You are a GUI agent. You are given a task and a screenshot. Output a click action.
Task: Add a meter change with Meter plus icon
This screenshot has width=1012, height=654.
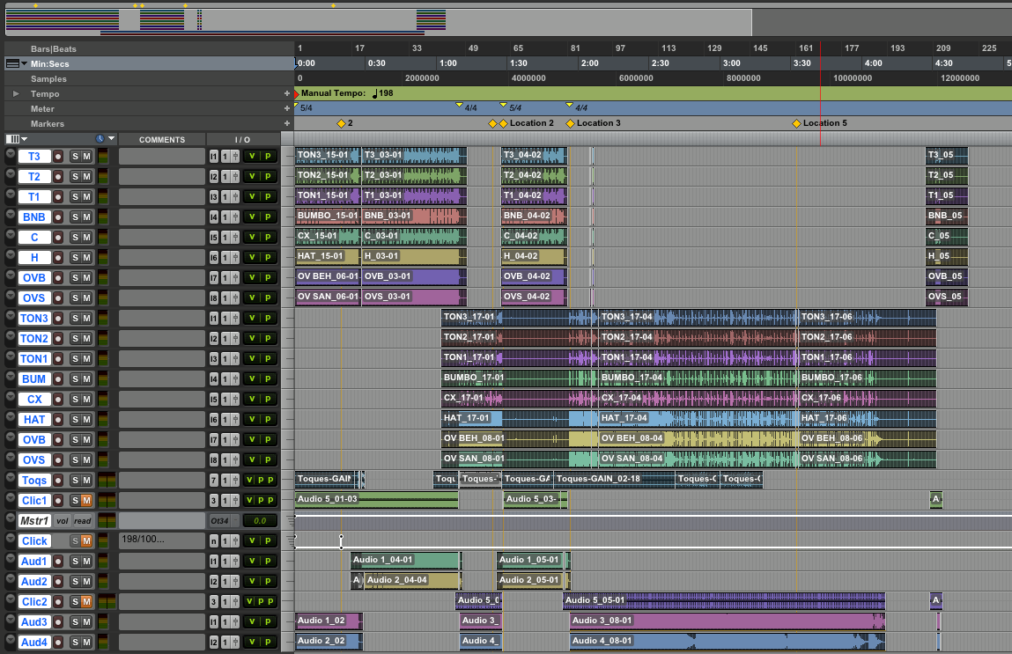pos(287,108)
